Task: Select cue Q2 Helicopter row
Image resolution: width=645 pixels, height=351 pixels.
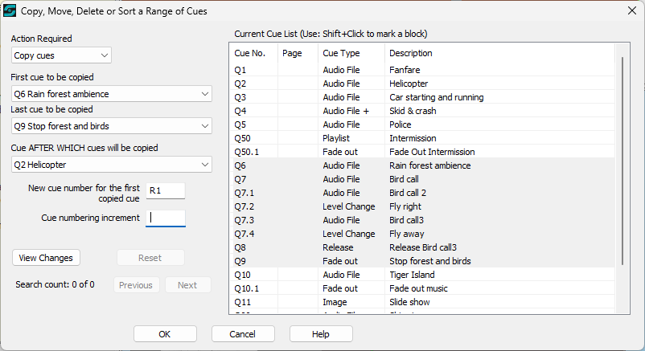Action: [422, 84]
